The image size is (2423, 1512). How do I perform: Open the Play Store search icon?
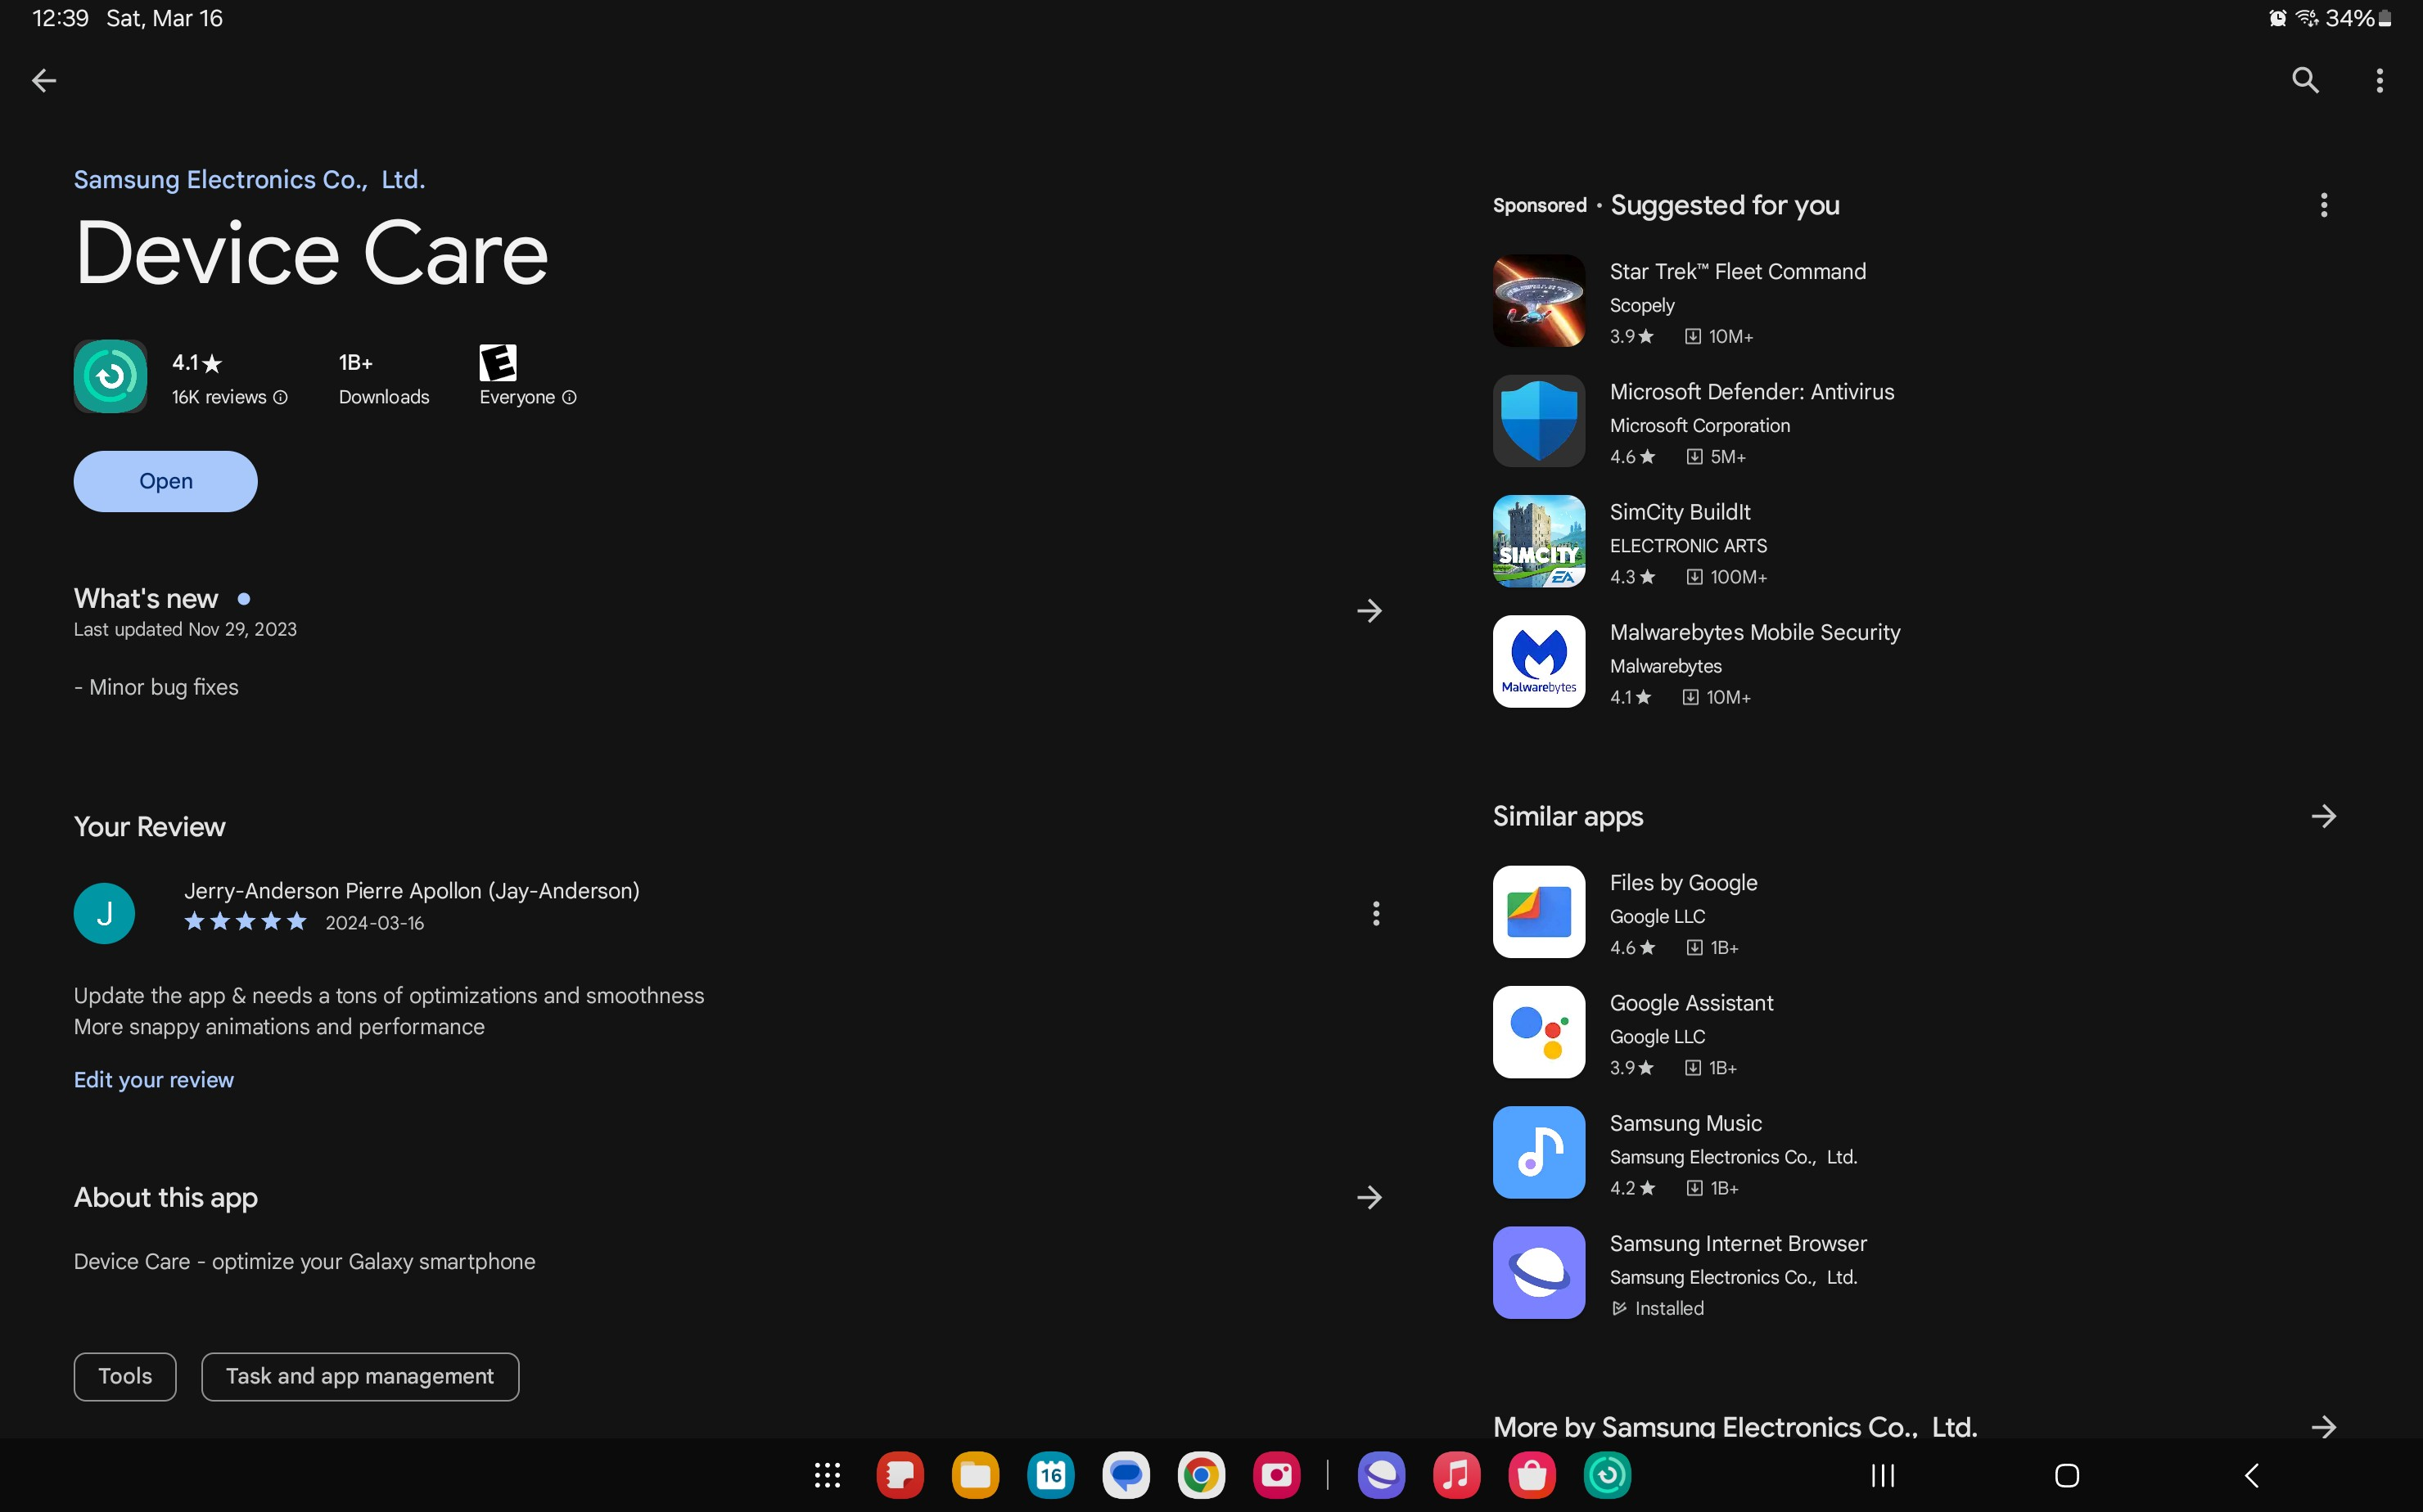pyautogui.click(x=2305, y=80)
